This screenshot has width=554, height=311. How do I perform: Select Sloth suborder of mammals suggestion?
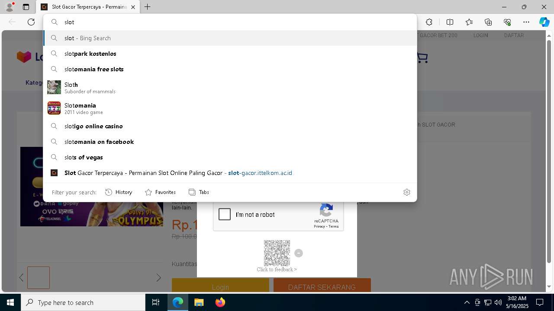coord(230,88)
